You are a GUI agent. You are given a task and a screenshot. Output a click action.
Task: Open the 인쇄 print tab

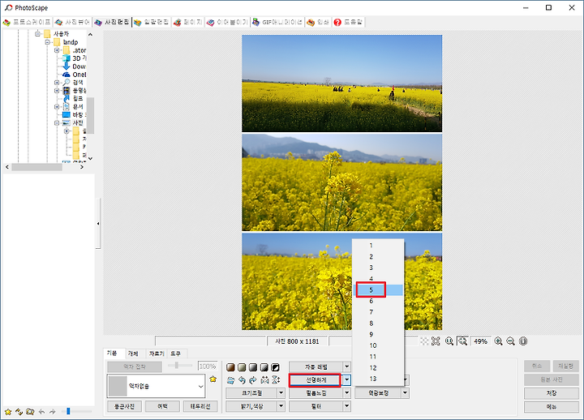tap(318, 23)
